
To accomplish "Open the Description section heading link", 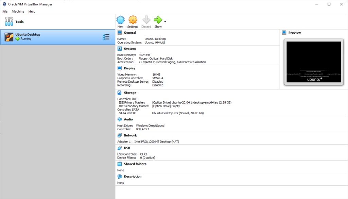I will pyautogui.click(x=133, y=176).
